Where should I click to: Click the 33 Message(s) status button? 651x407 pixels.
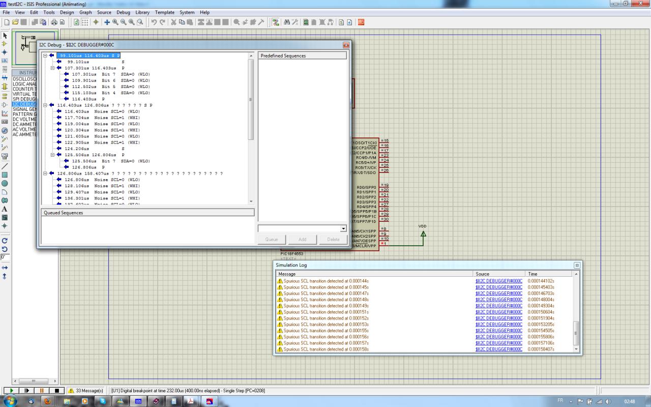click(85, 391)
